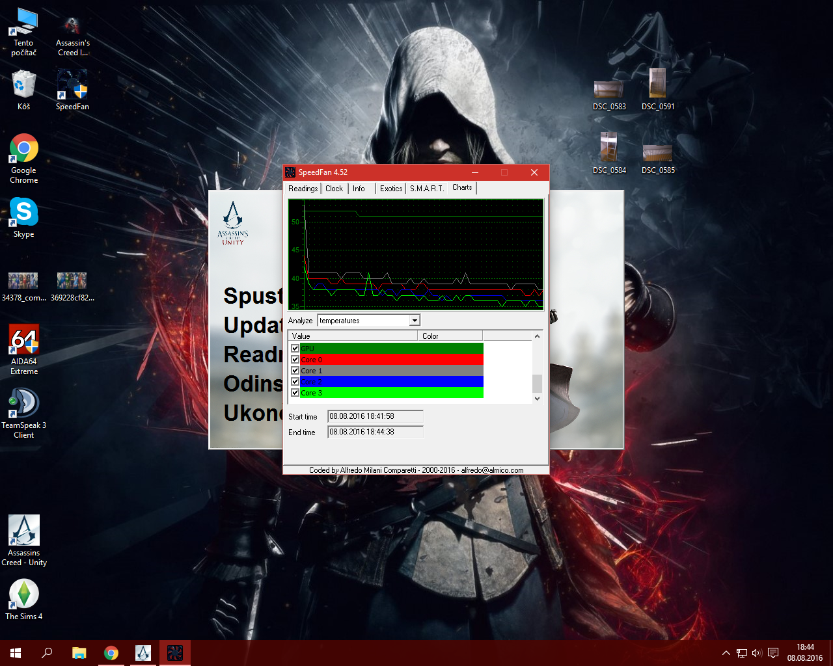Select the DSC_0585 image file
Viewport: 833px width, 666px height.
pos(658,159)
